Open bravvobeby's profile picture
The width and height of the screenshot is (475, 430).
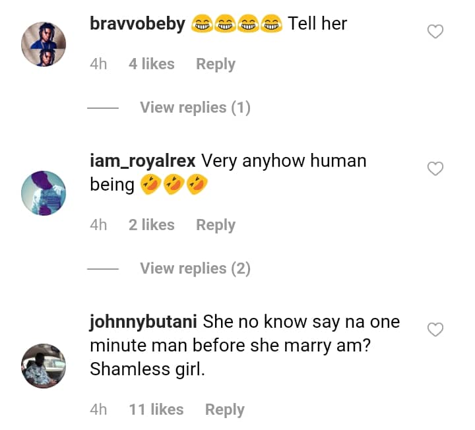(44, 44)
